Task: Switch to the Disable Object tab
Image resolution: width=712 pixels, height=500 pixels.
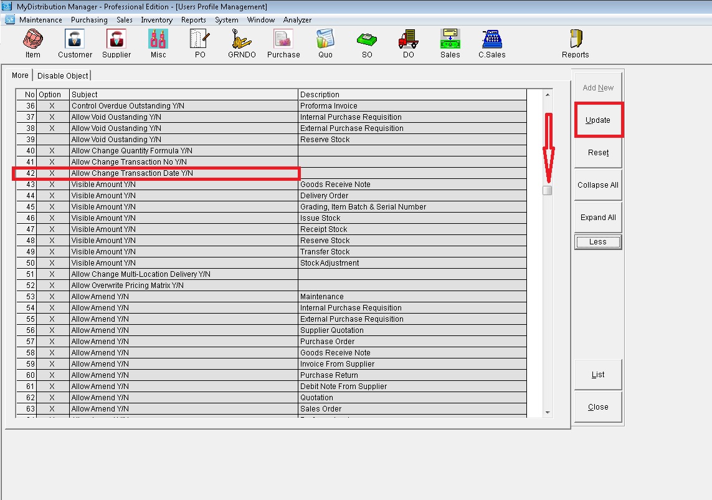Action: click(x=62, y=75)
